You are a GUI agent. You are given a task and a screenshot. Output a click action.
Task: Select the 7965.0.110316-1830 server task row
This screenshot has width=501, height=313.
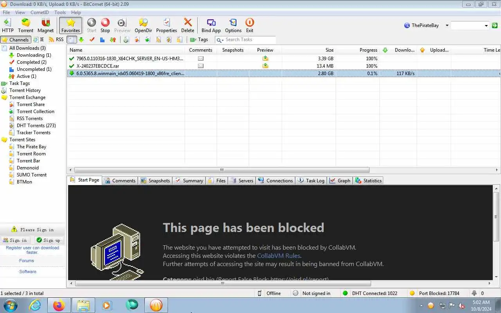[283, 59]
